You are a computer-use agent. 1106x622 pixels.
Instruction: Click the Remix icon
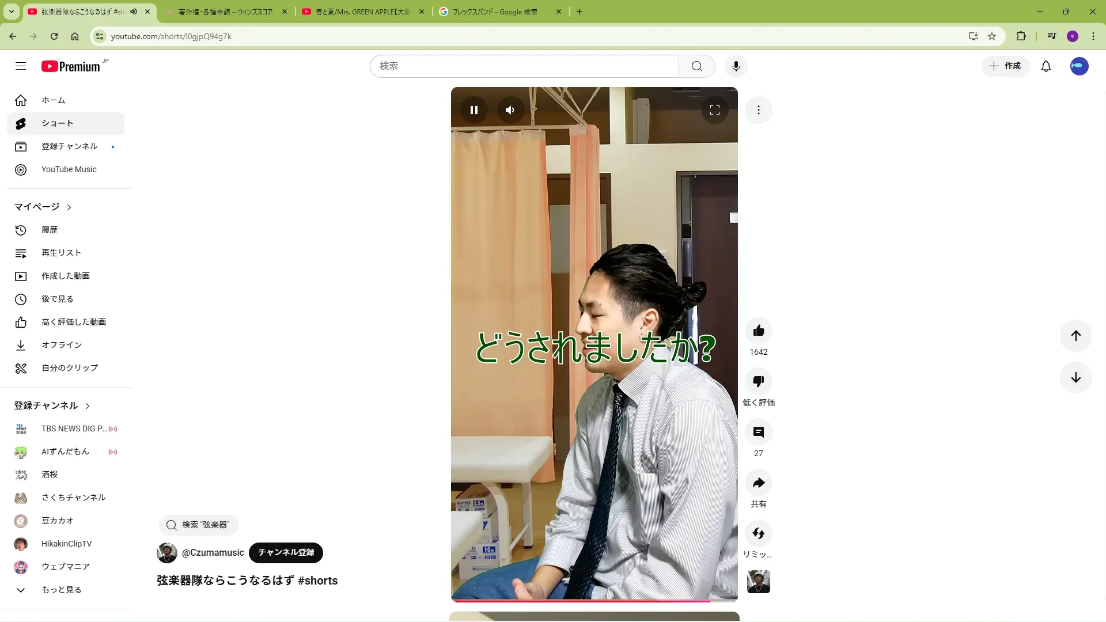coord(758,533)
